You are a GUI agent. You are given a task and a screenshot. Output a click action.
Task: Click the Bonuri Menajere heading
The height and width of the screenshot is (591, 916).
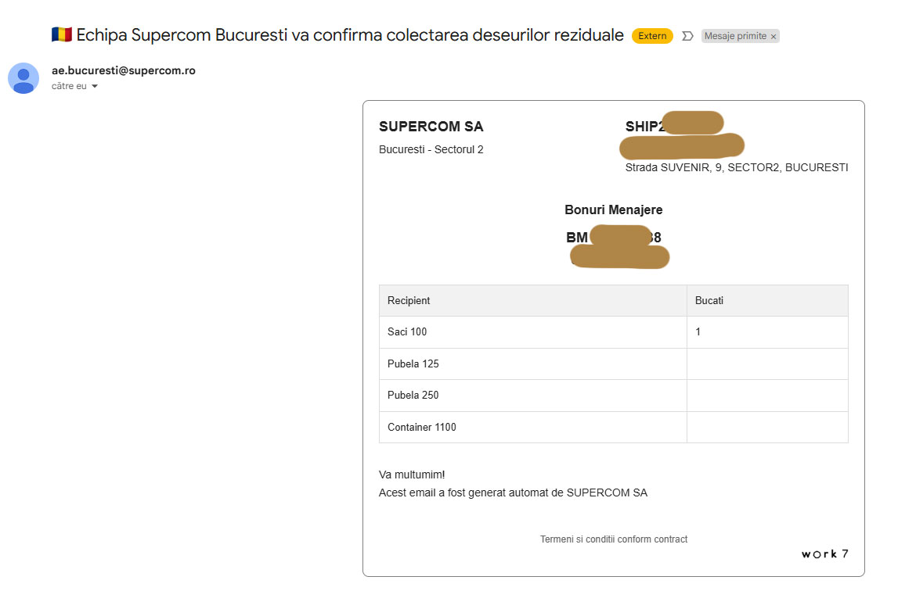(613, 210)
